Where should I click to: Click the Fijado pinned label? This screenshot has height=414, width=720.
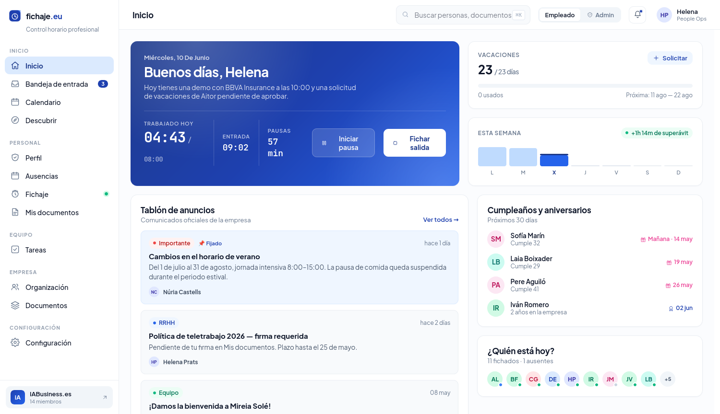tap(210, 243)
